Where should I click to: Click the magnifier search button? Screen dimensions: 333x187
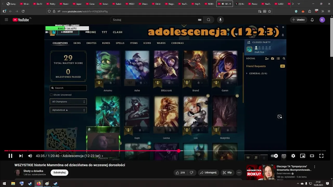[x=209, y=20]
